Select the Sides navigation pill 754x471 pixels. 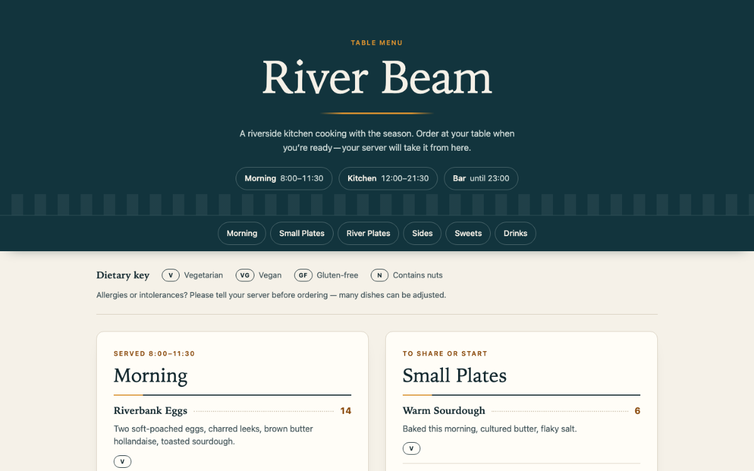pos(422,233)
